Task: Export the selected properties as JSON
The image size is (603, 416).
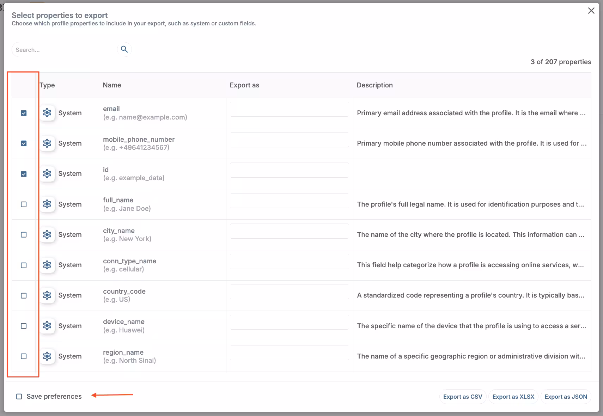Action: pyautogui.click(x=566, y=396)
